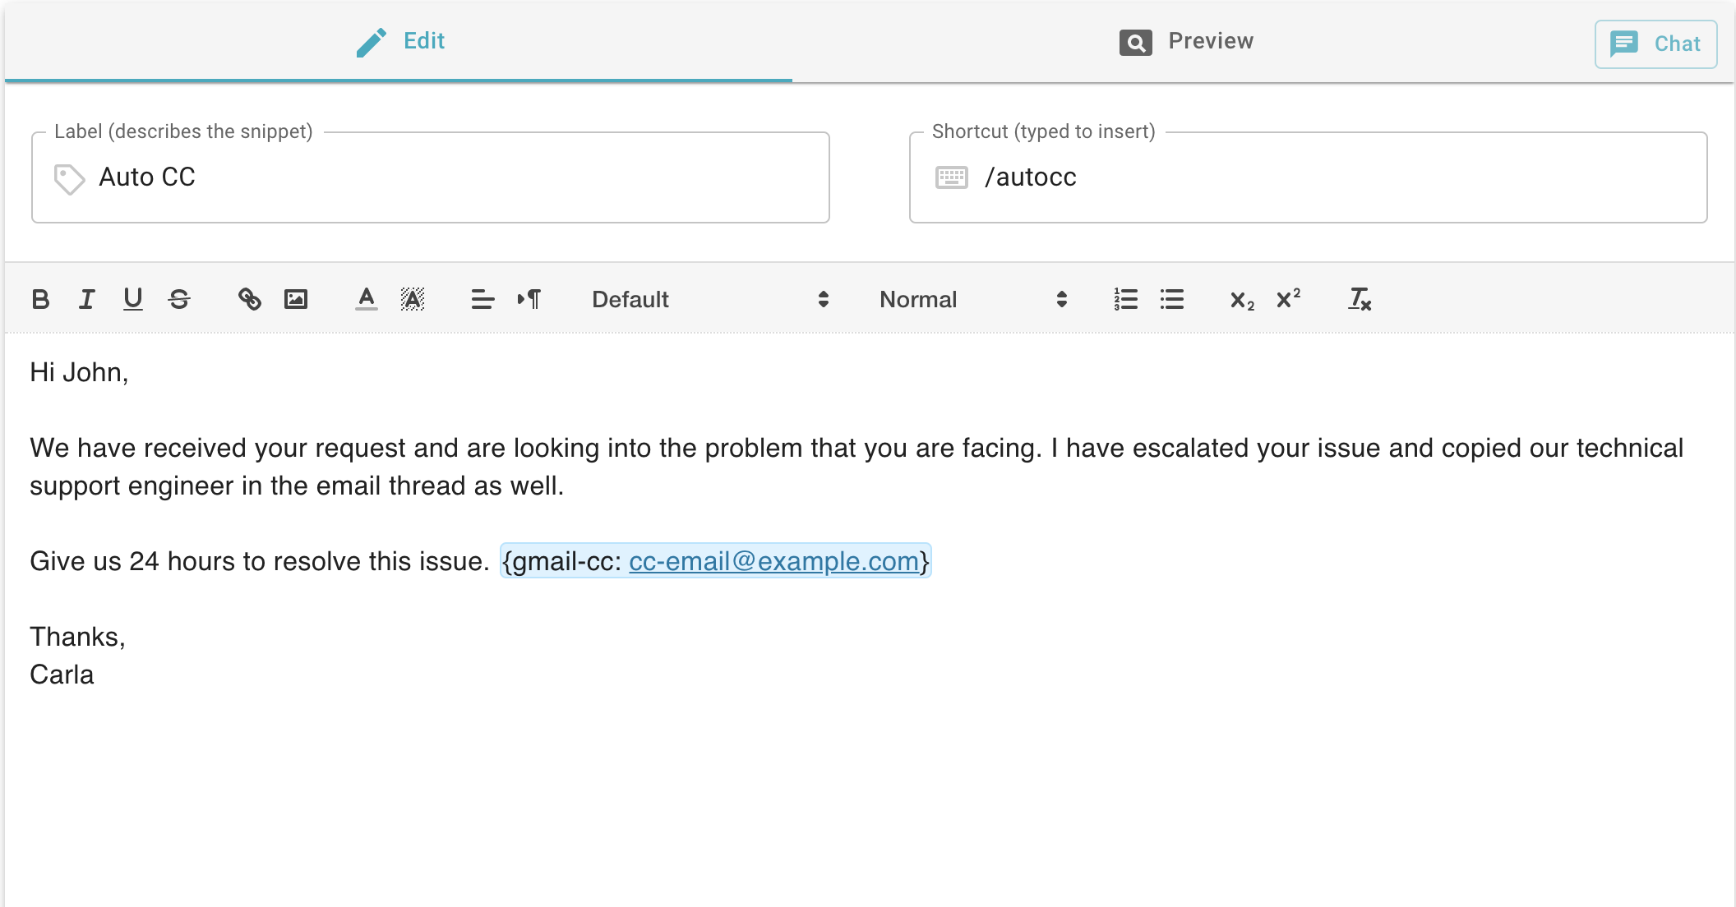
Task: Enable the numbered list
Action: click(x=1125, y=299)
